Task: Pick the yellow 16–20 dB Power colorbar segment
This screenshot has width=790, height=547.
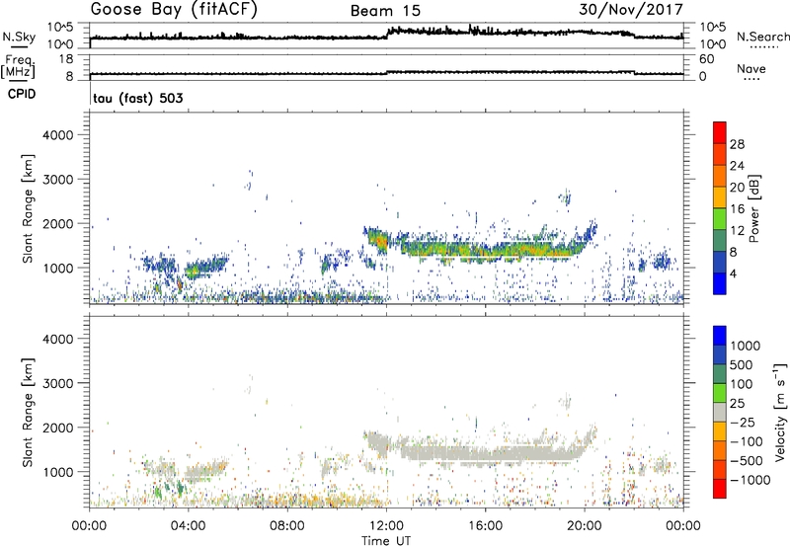Action: click(x=720, y=197)
